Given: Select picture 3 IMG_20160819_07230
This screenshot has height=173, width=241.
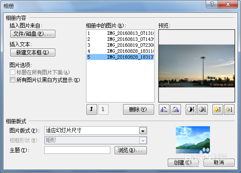Looking at the screenshot, I should (120, 45).
